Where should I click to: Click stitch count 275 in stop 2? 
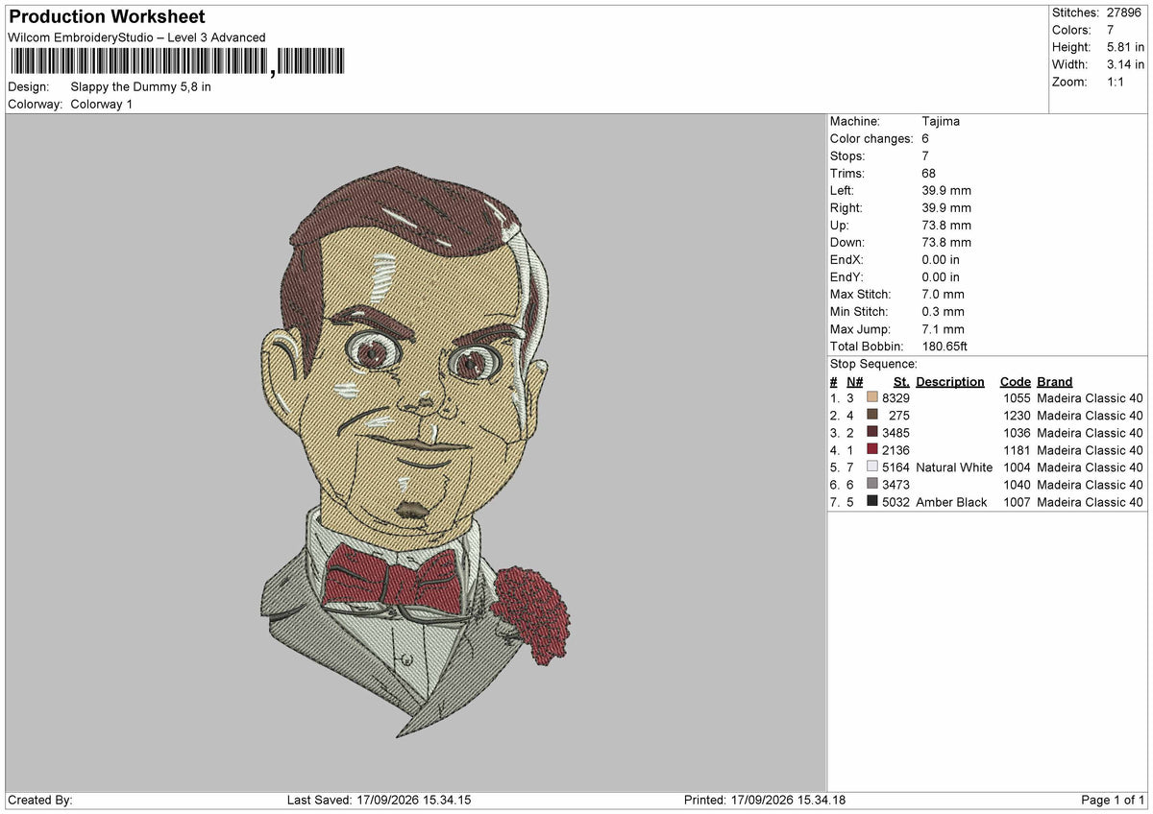coord(899,416)
